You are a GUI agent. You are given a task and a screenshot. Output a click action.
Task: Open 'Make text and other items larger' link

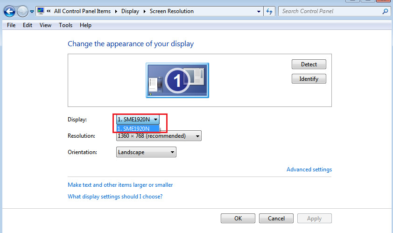pos(120,185)
